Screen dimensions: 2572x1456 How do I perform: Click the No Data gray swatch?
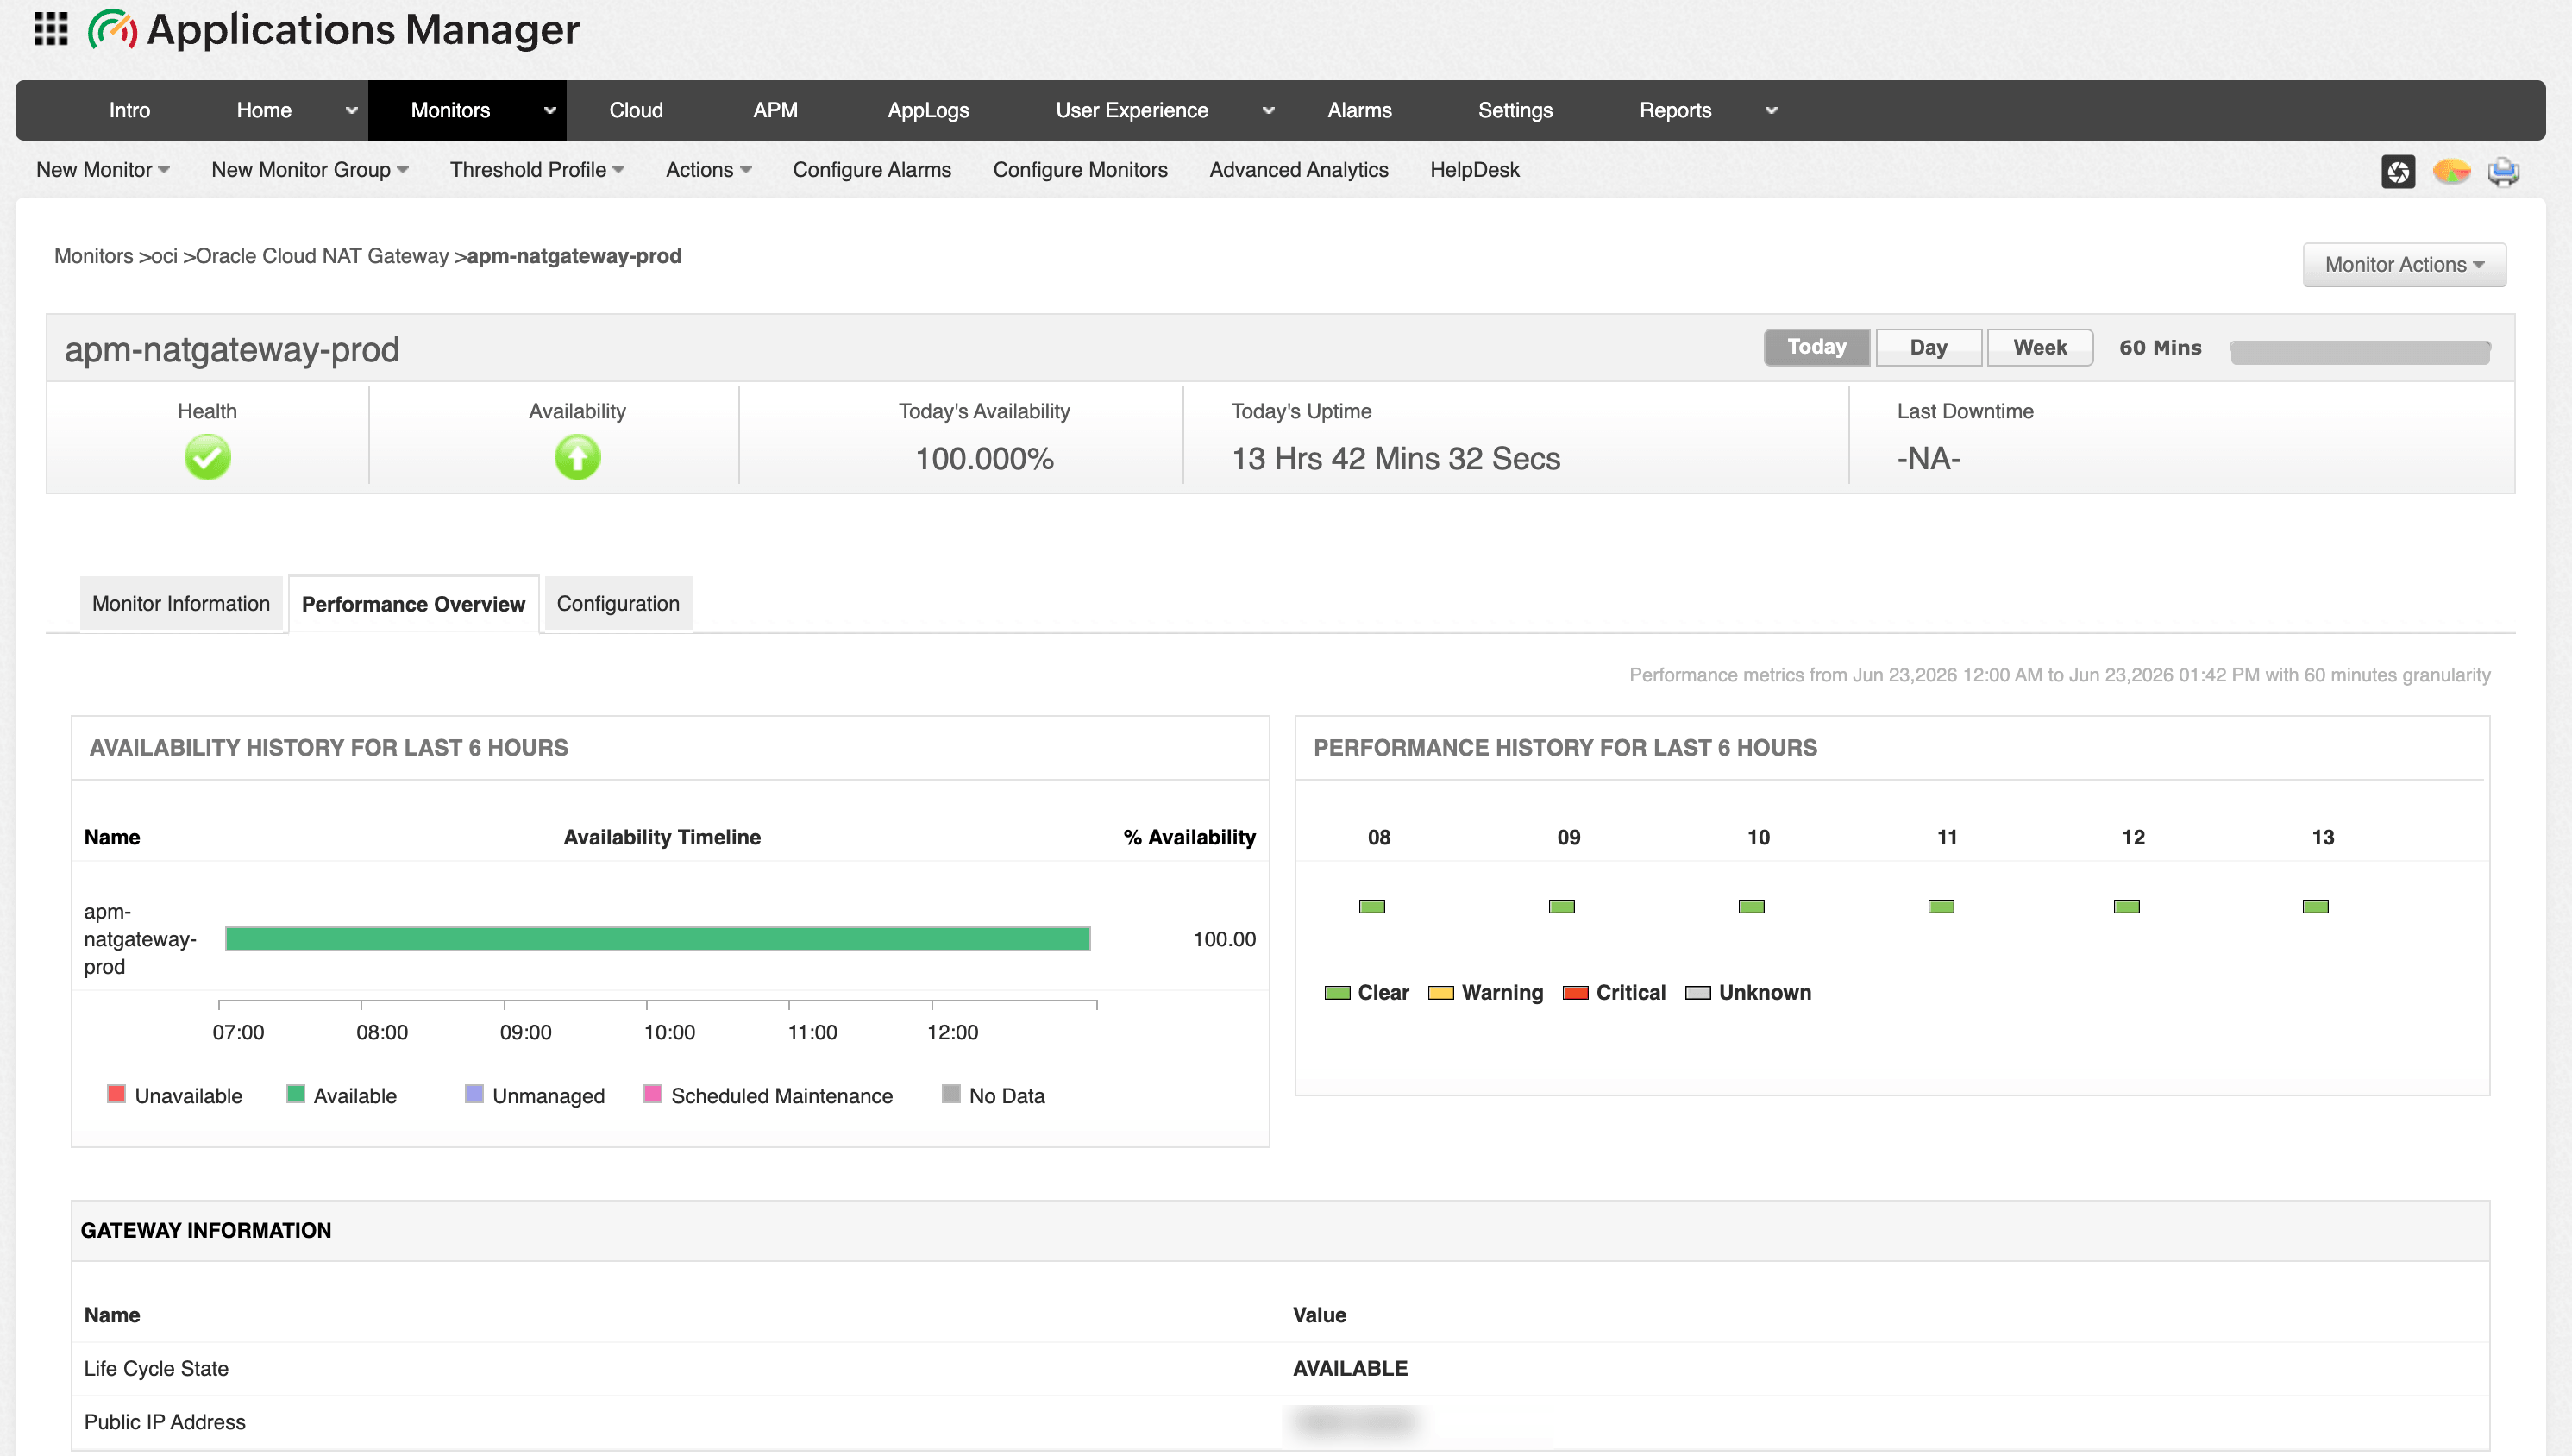click(950, 1094)
